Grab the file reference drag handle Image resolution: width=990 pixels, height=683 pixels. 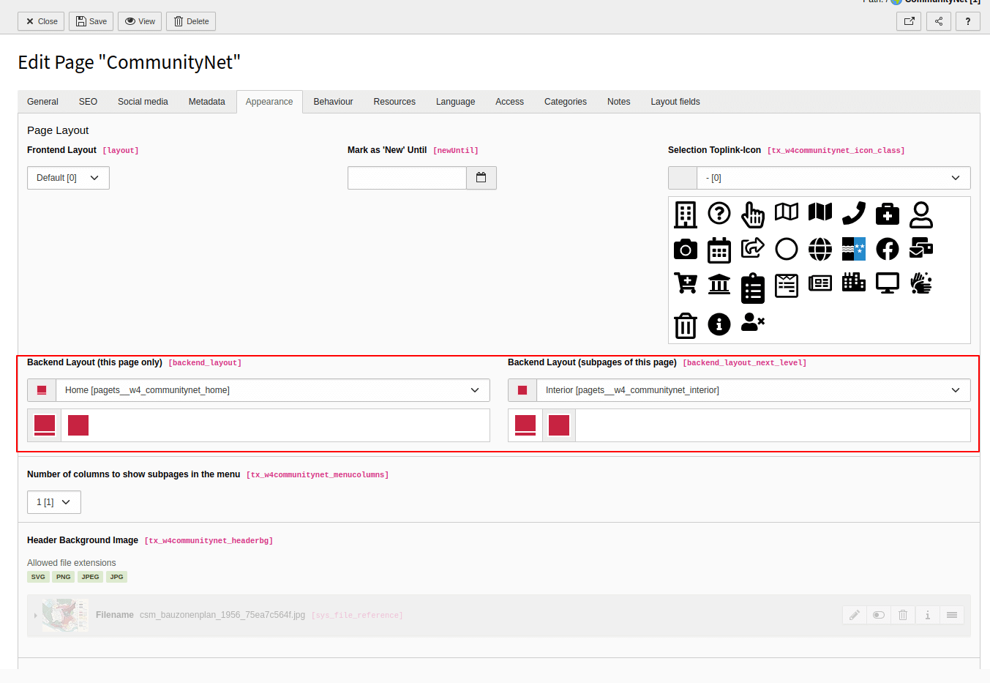(952, 615)
